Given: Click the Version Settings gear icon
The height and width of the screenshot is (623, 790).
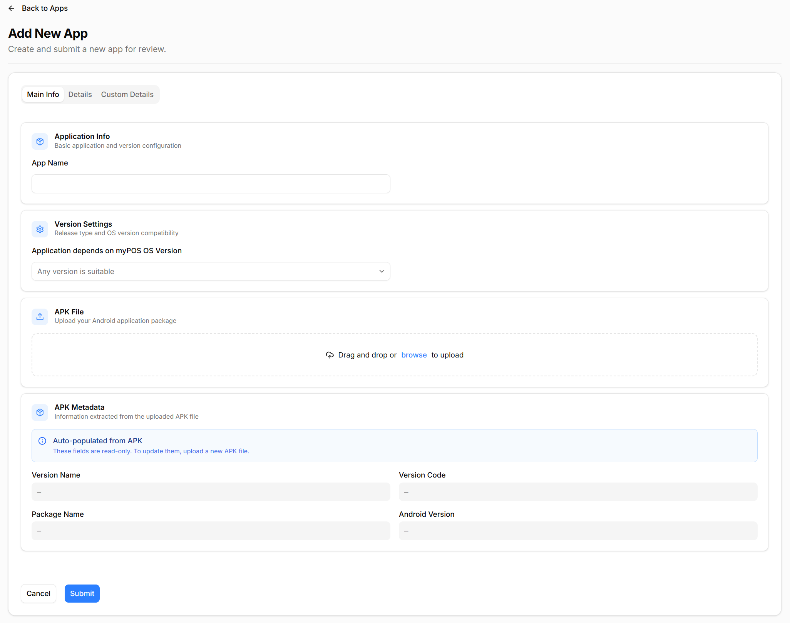Looking at the screenshot, I should point(40,229).
